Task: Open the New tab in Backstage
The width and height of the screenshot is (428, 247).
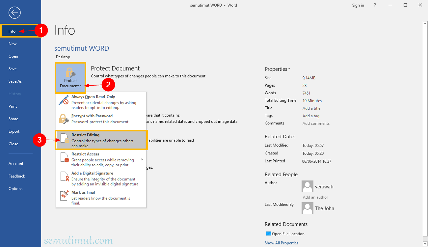Action: pyautogui.click(x=20, y=44)
